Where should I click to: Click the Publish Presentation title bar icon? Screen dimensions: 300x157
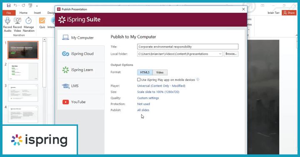[59, 9]
